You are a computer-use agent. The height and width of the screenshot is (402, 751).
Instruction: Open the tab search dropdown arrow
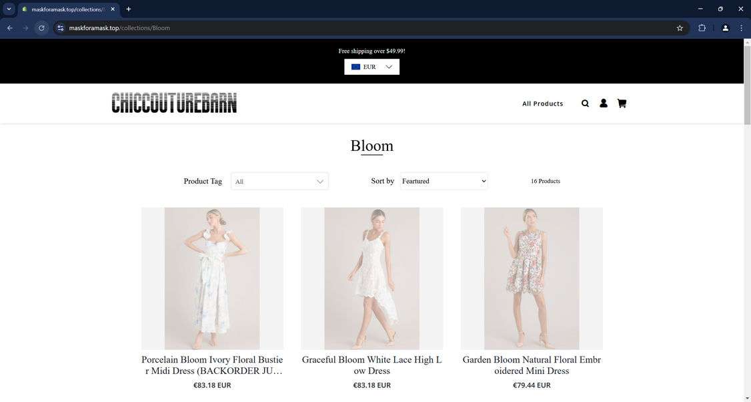tap(9, 9)
